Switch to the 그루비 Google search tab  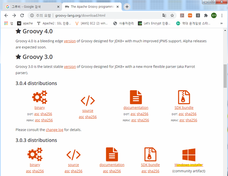[x=32, y=7]
